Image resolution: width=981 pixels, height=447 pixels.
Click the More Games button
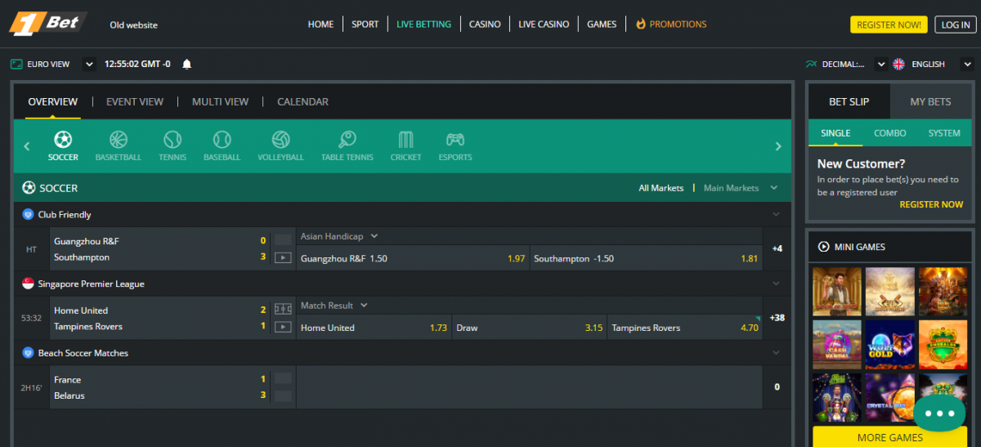tap(889, 437)
